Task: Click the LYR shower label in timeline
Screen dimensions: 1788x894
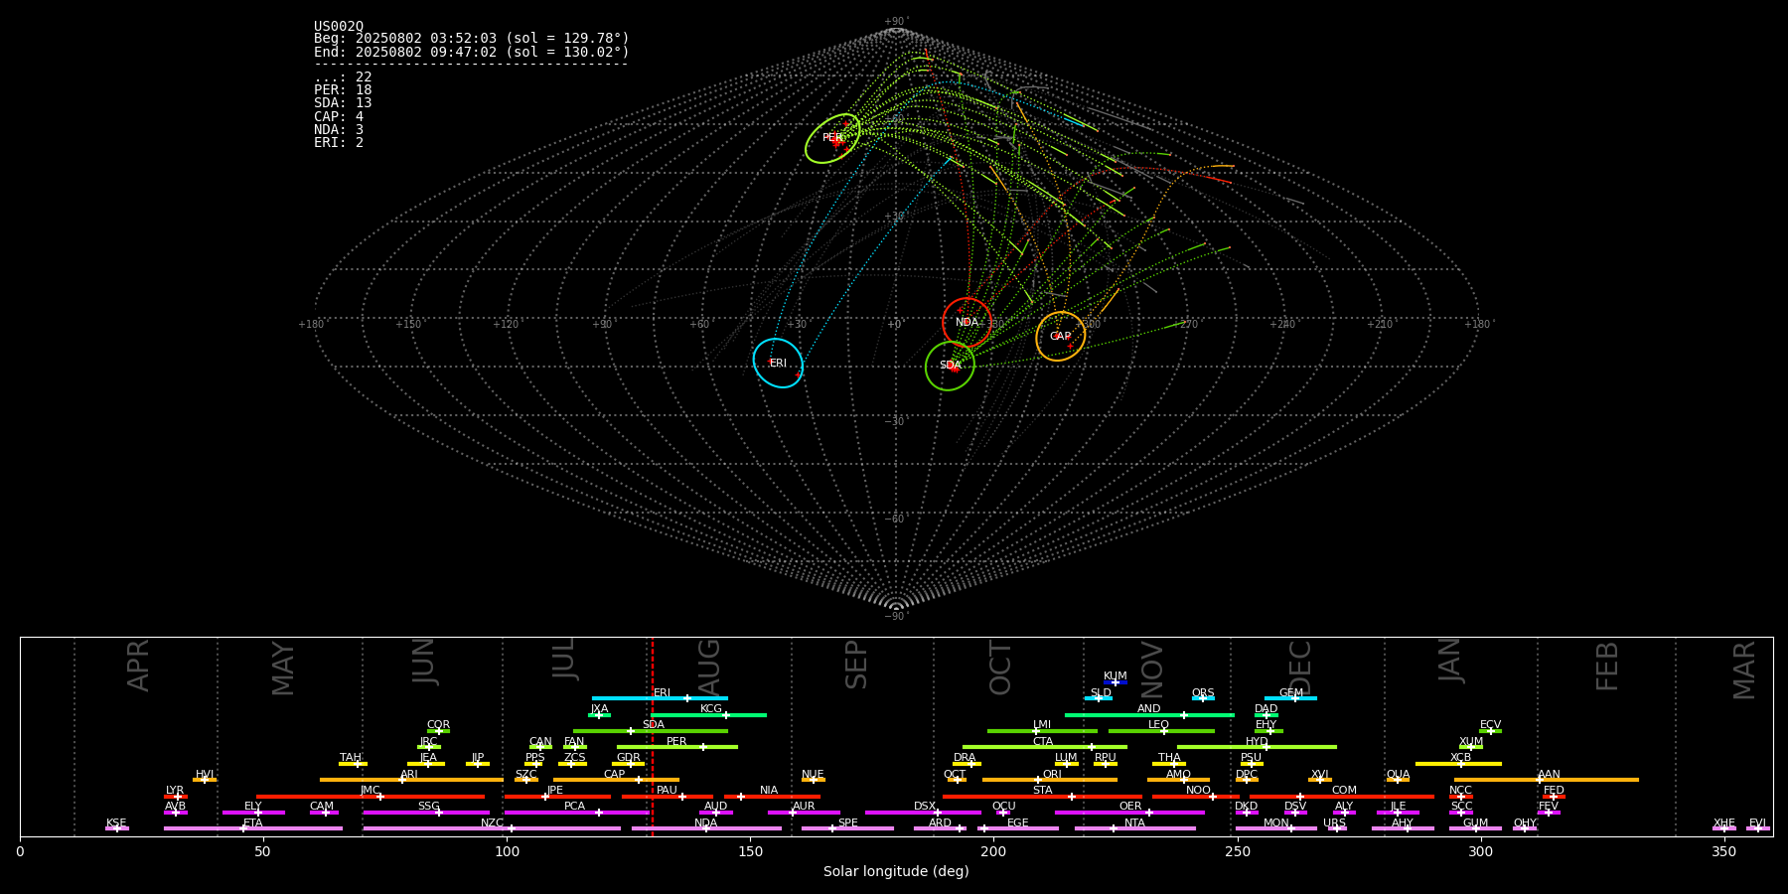Action: pos(175,791)
